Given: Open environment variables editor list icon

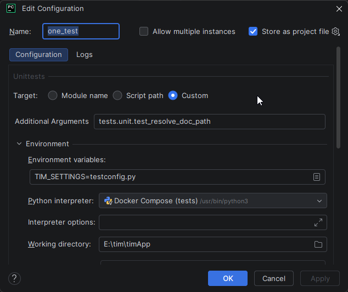Looking at the screenshot, I should (317, 177).
